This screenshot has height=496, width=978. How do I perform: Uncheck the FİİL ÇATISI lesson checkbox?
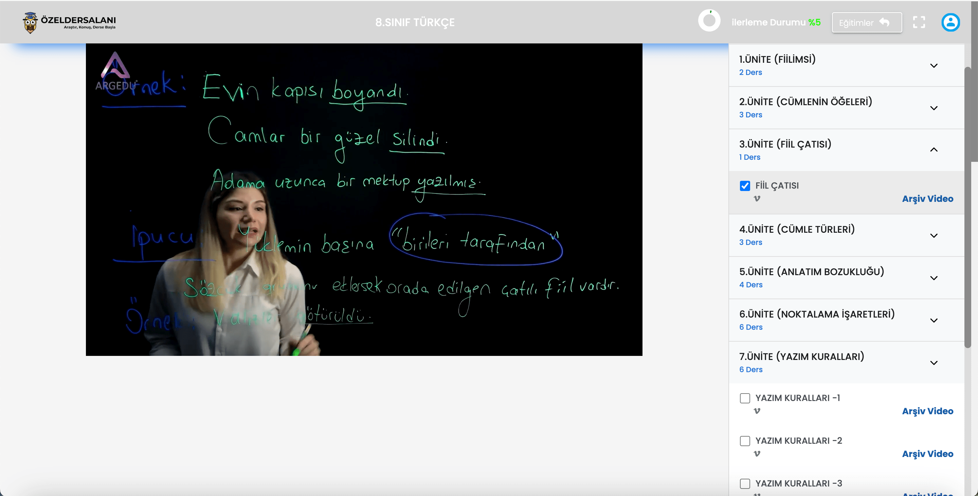[744, 186]
